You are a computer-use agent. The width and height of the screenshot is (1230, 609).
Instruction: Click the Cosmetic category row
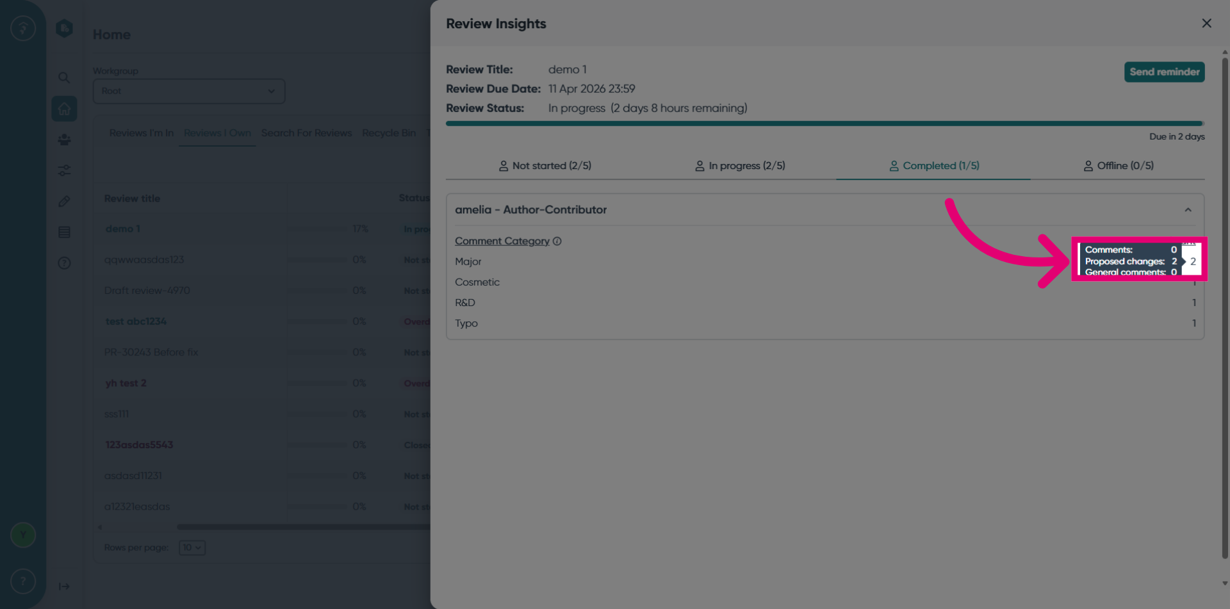(x=825, y=282)
